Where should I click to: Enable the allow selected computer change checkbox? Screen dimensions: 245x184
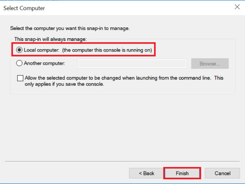pos(20,78)
